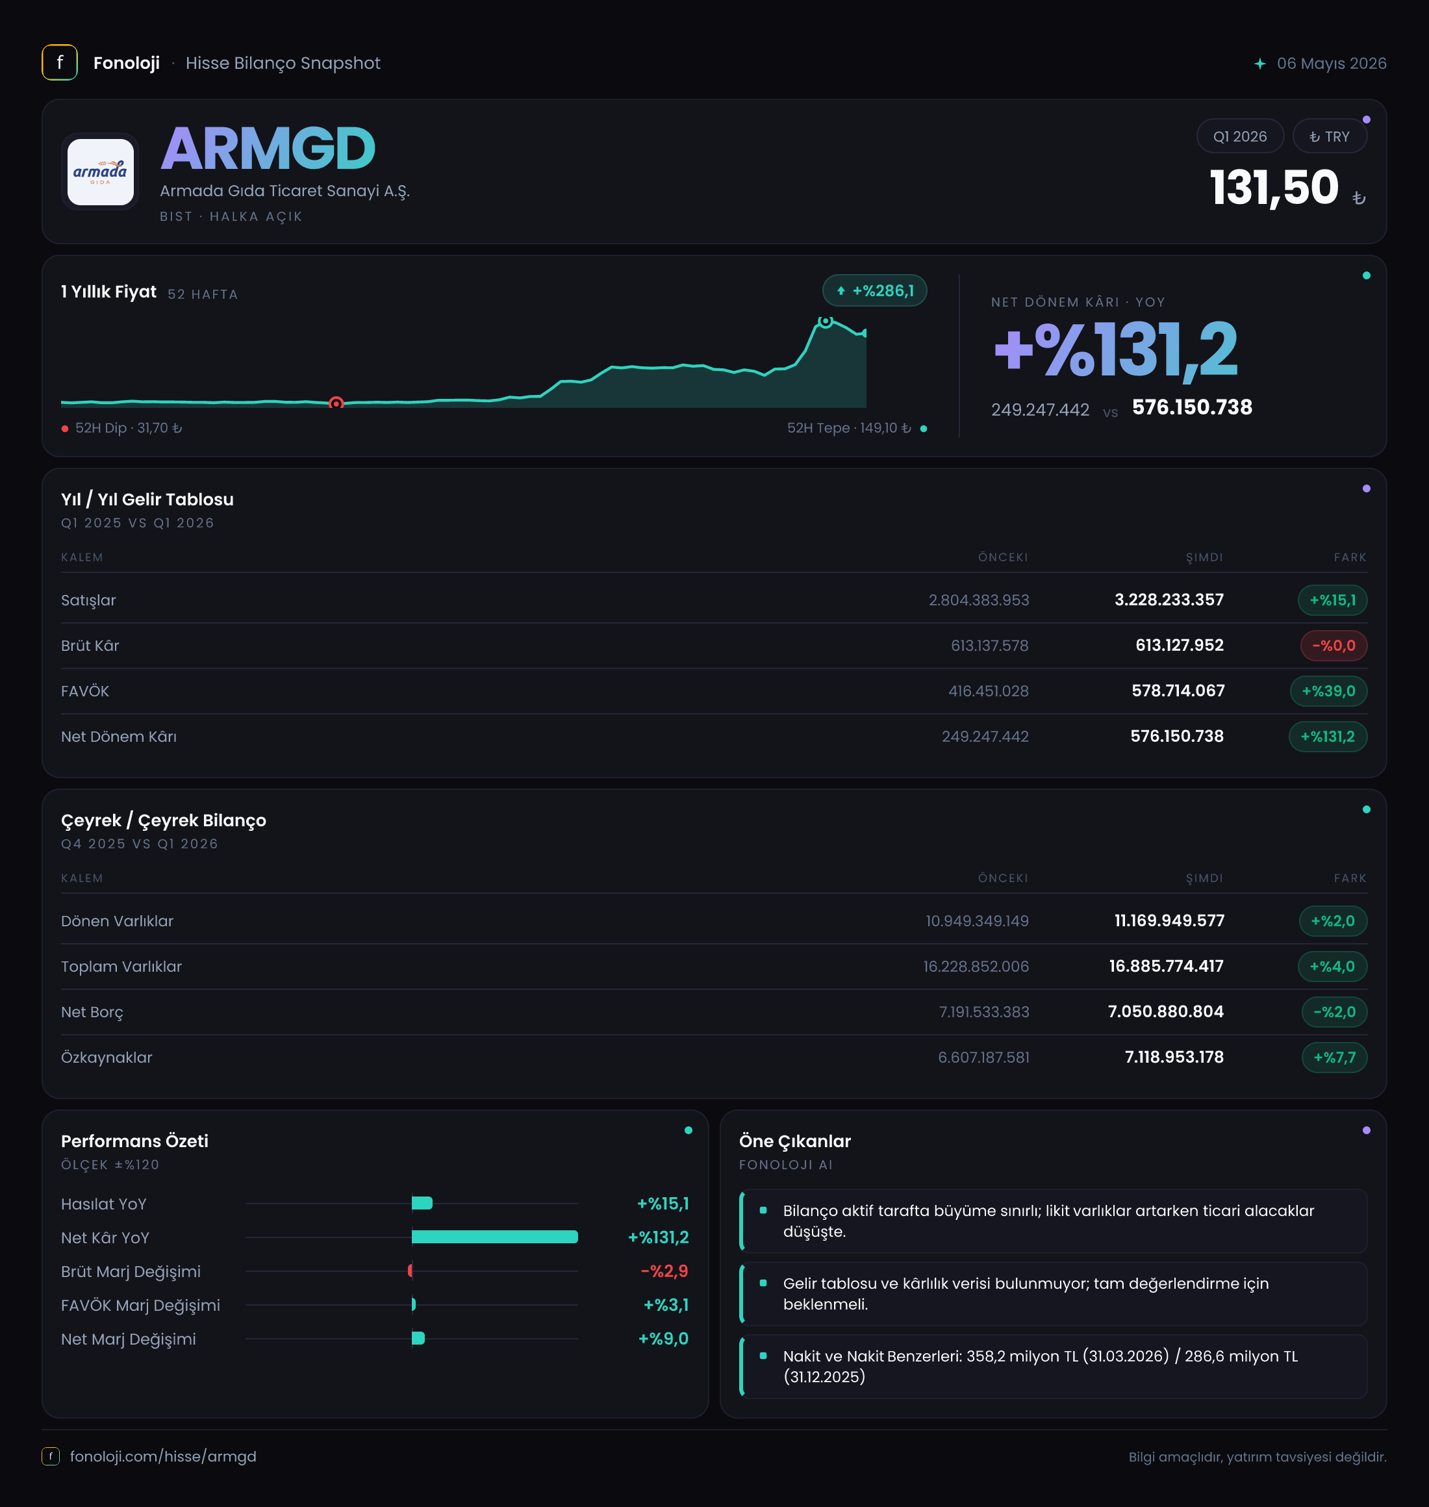Click the 06 Mayıs 2026 date
This screenshot has width=1429, height=1507.
tap(1332, 63)
